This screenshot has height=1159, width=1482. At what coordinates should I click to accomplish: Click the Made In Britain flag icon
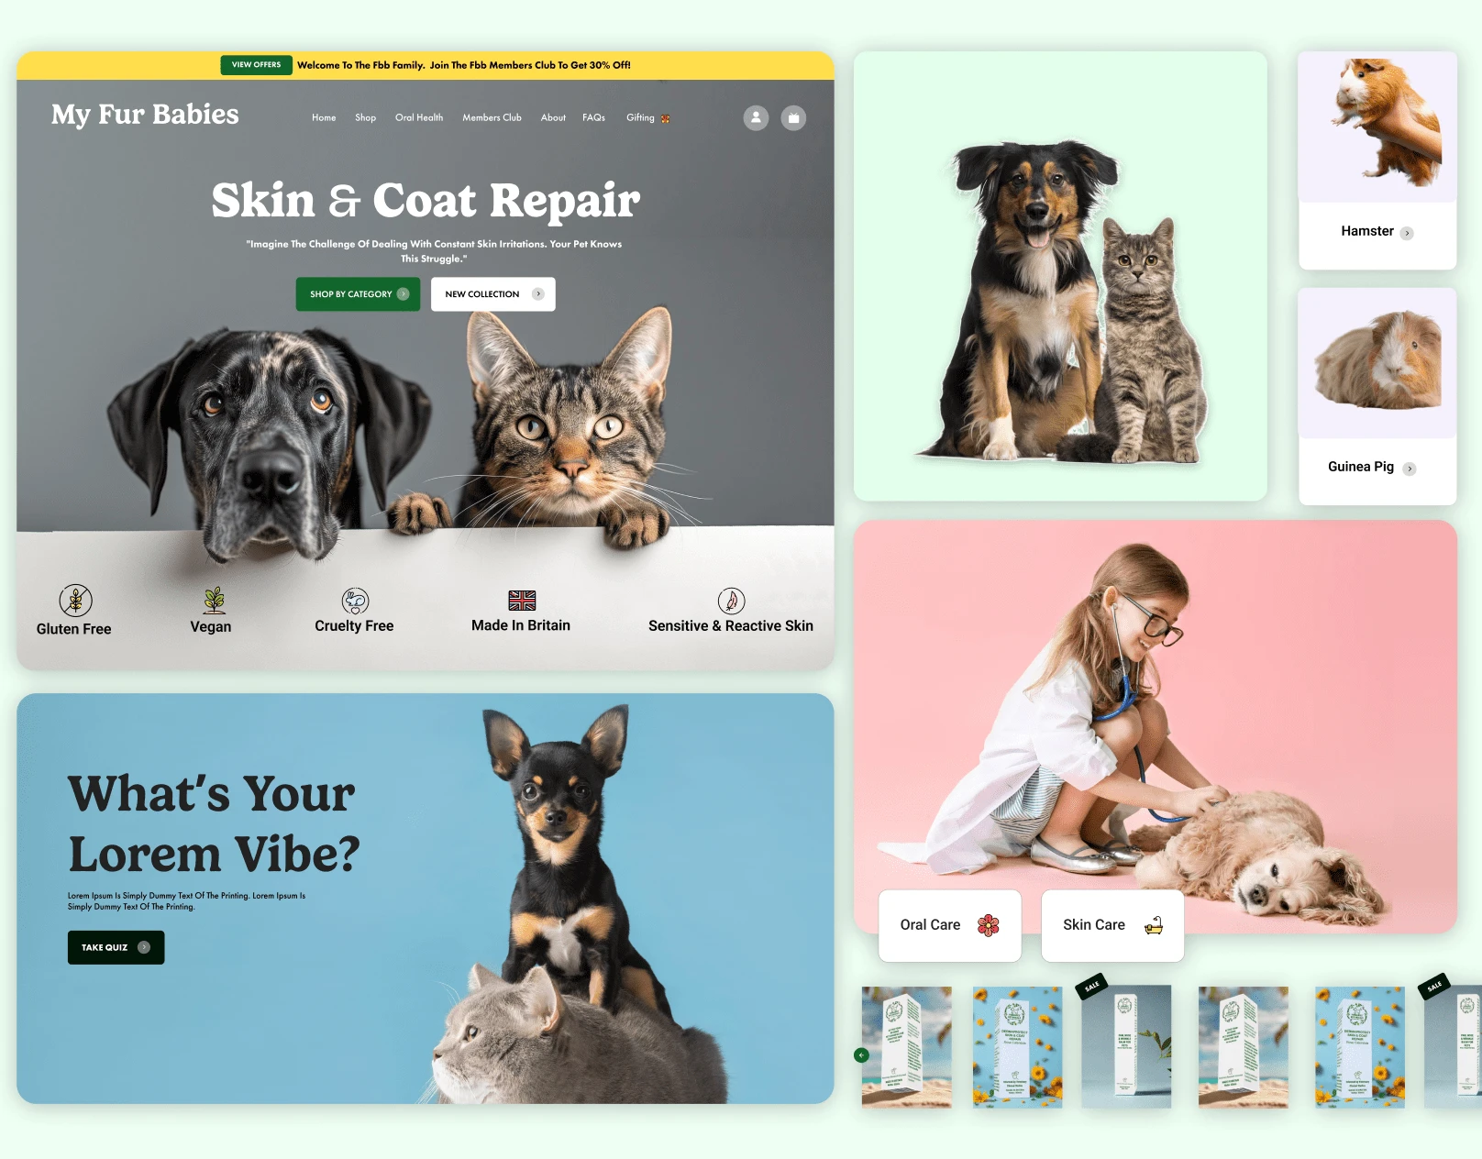[522, 601]
